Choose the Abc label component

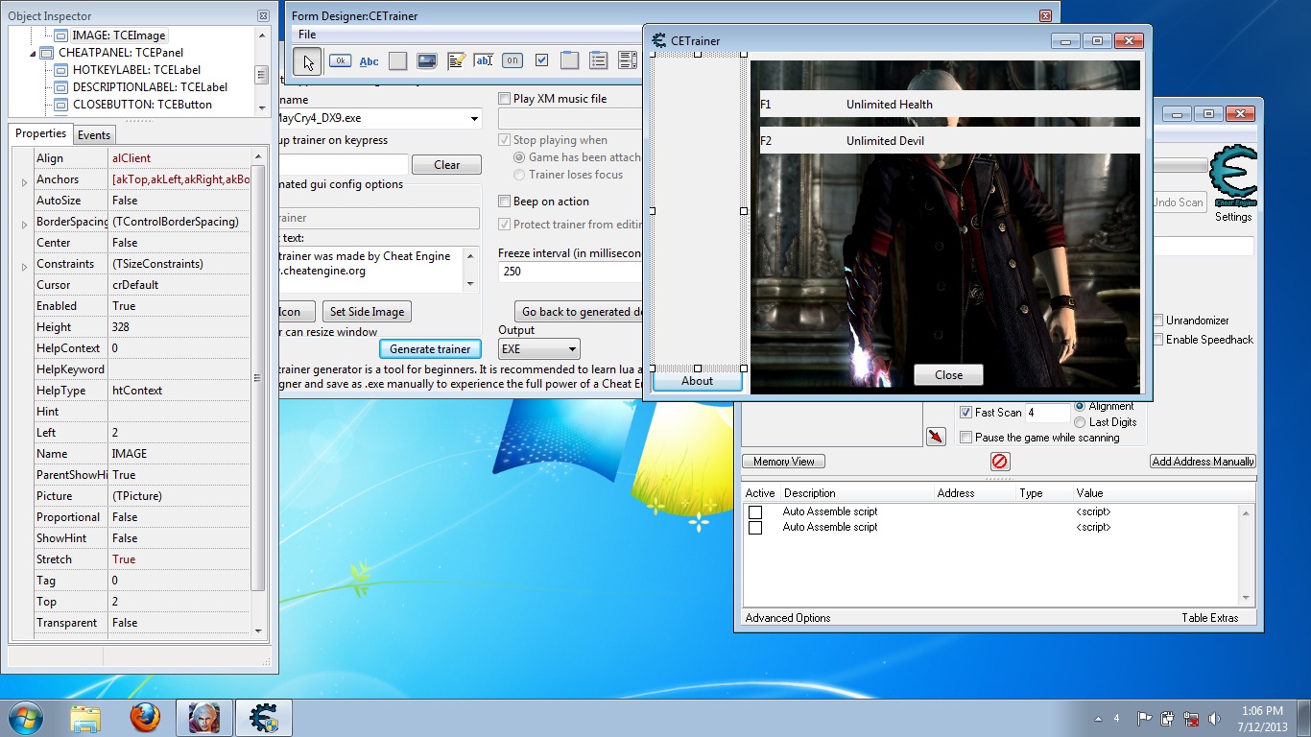(369, 61)
